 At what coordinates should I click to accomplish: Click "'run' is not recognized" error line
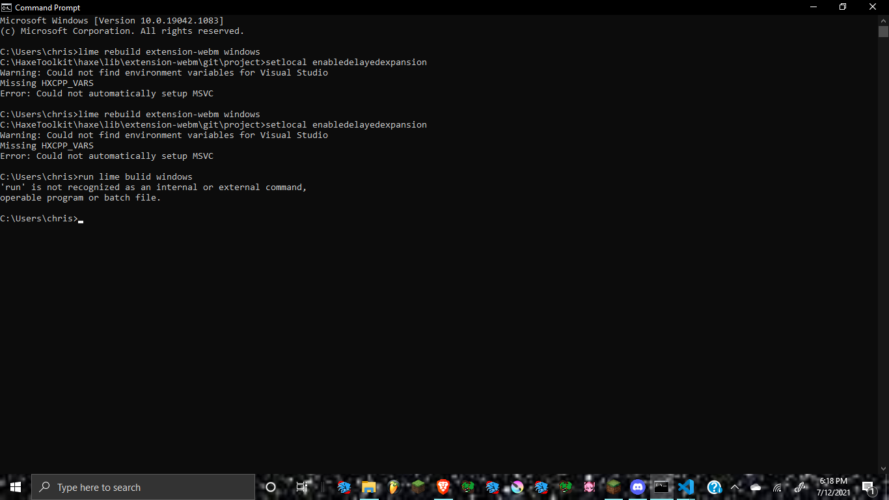click(x=154, y=187)
